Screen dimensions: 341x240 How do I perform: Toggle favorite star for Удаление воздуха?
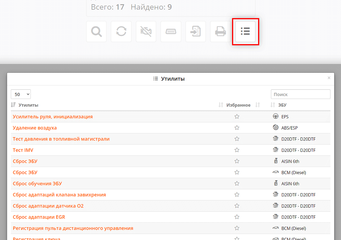coord(237,128)
